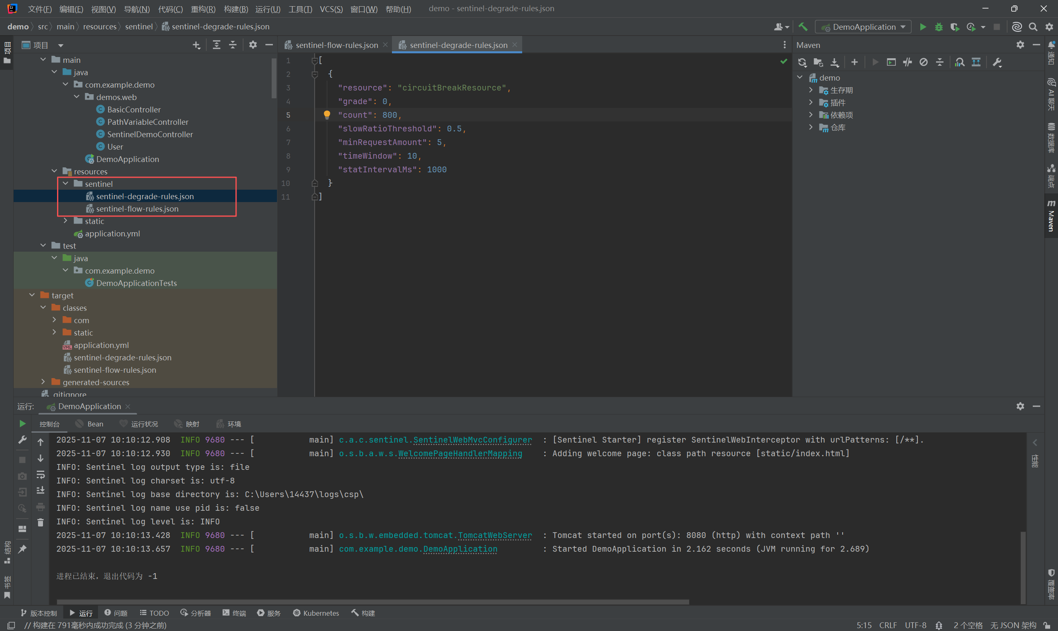
Task: Open the 终端 tool window button
Action: coord(234,613)
